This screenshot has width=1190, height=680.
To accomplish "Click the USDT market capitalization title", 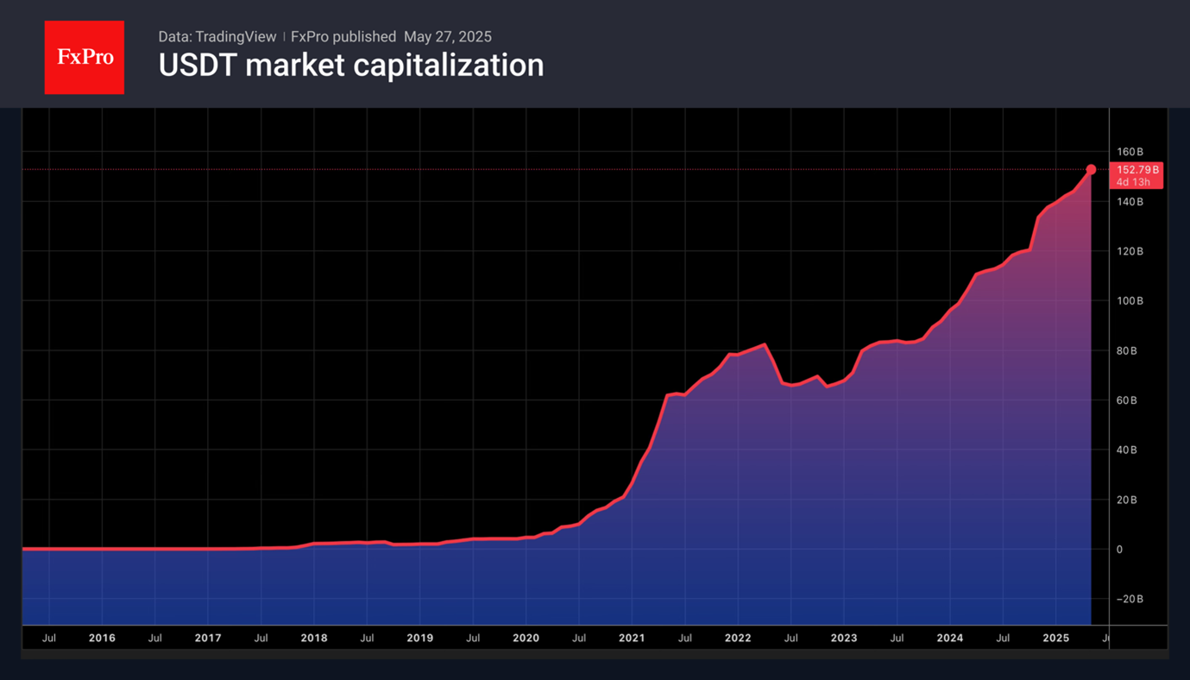I will click(x=351, y=66).
